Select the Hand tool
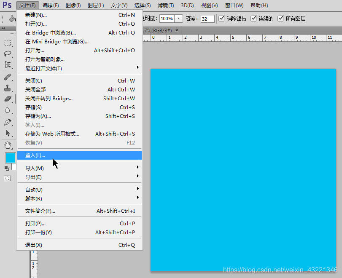This screenshot has width=342, height=278. click(x=8, y=145)
